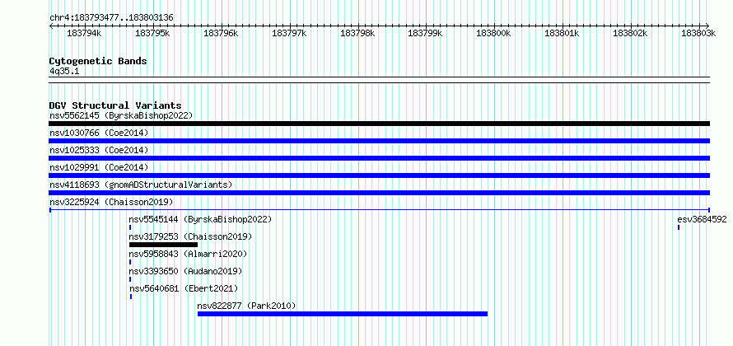Click the small esv3684592 variant marker
This screenshot has height=346, width=733.
coord(679,227)
